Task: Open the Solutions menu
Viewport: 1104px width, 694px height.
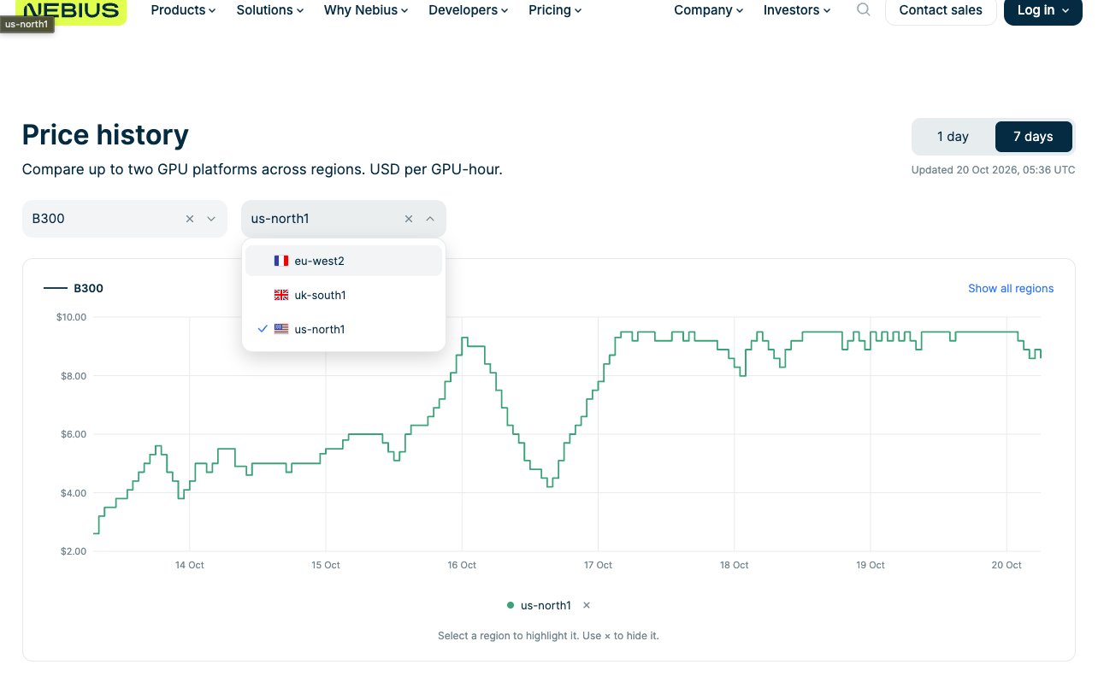Action: pyautogui.click(x=270, y=10)
